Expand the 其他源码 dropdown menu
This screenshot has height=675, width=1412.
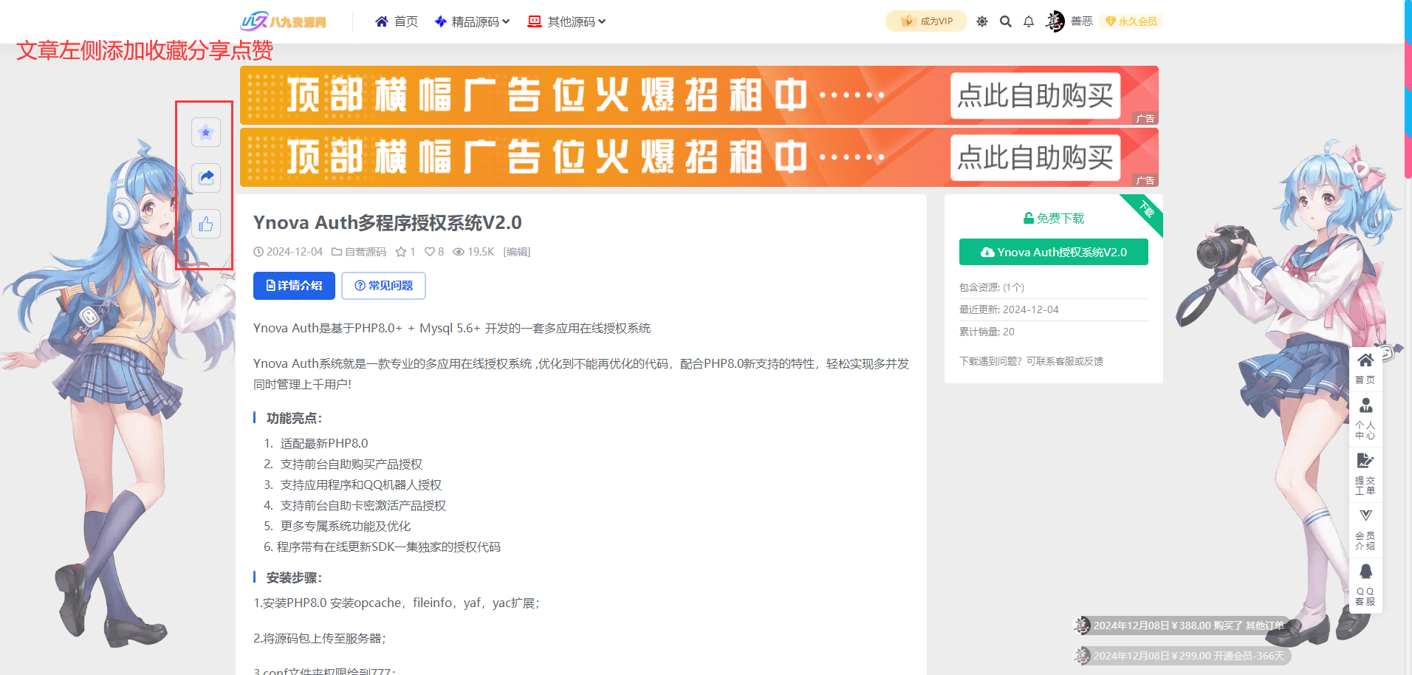(566, 21)
